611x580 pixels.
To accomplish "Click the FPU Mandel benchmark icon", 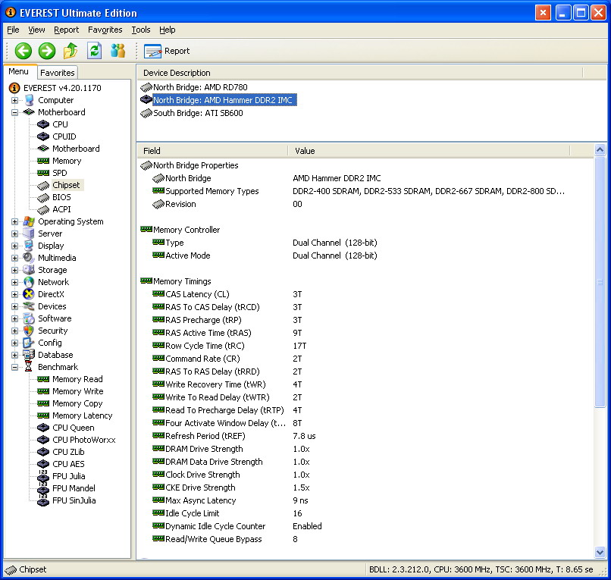I will [x=43, y=488].
